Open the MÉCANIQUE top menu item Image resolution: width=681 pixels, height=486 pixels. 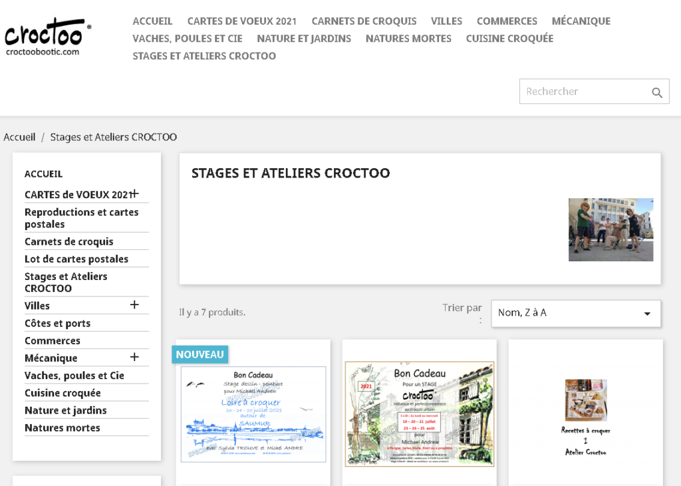click(581, 21)
